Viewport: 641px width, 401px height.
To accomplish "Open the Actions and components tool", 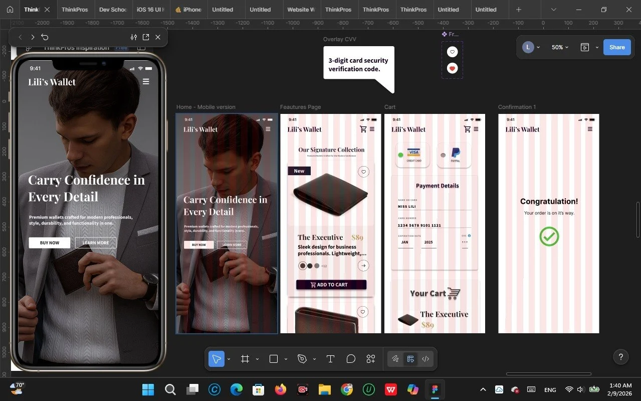I will 371,359.
